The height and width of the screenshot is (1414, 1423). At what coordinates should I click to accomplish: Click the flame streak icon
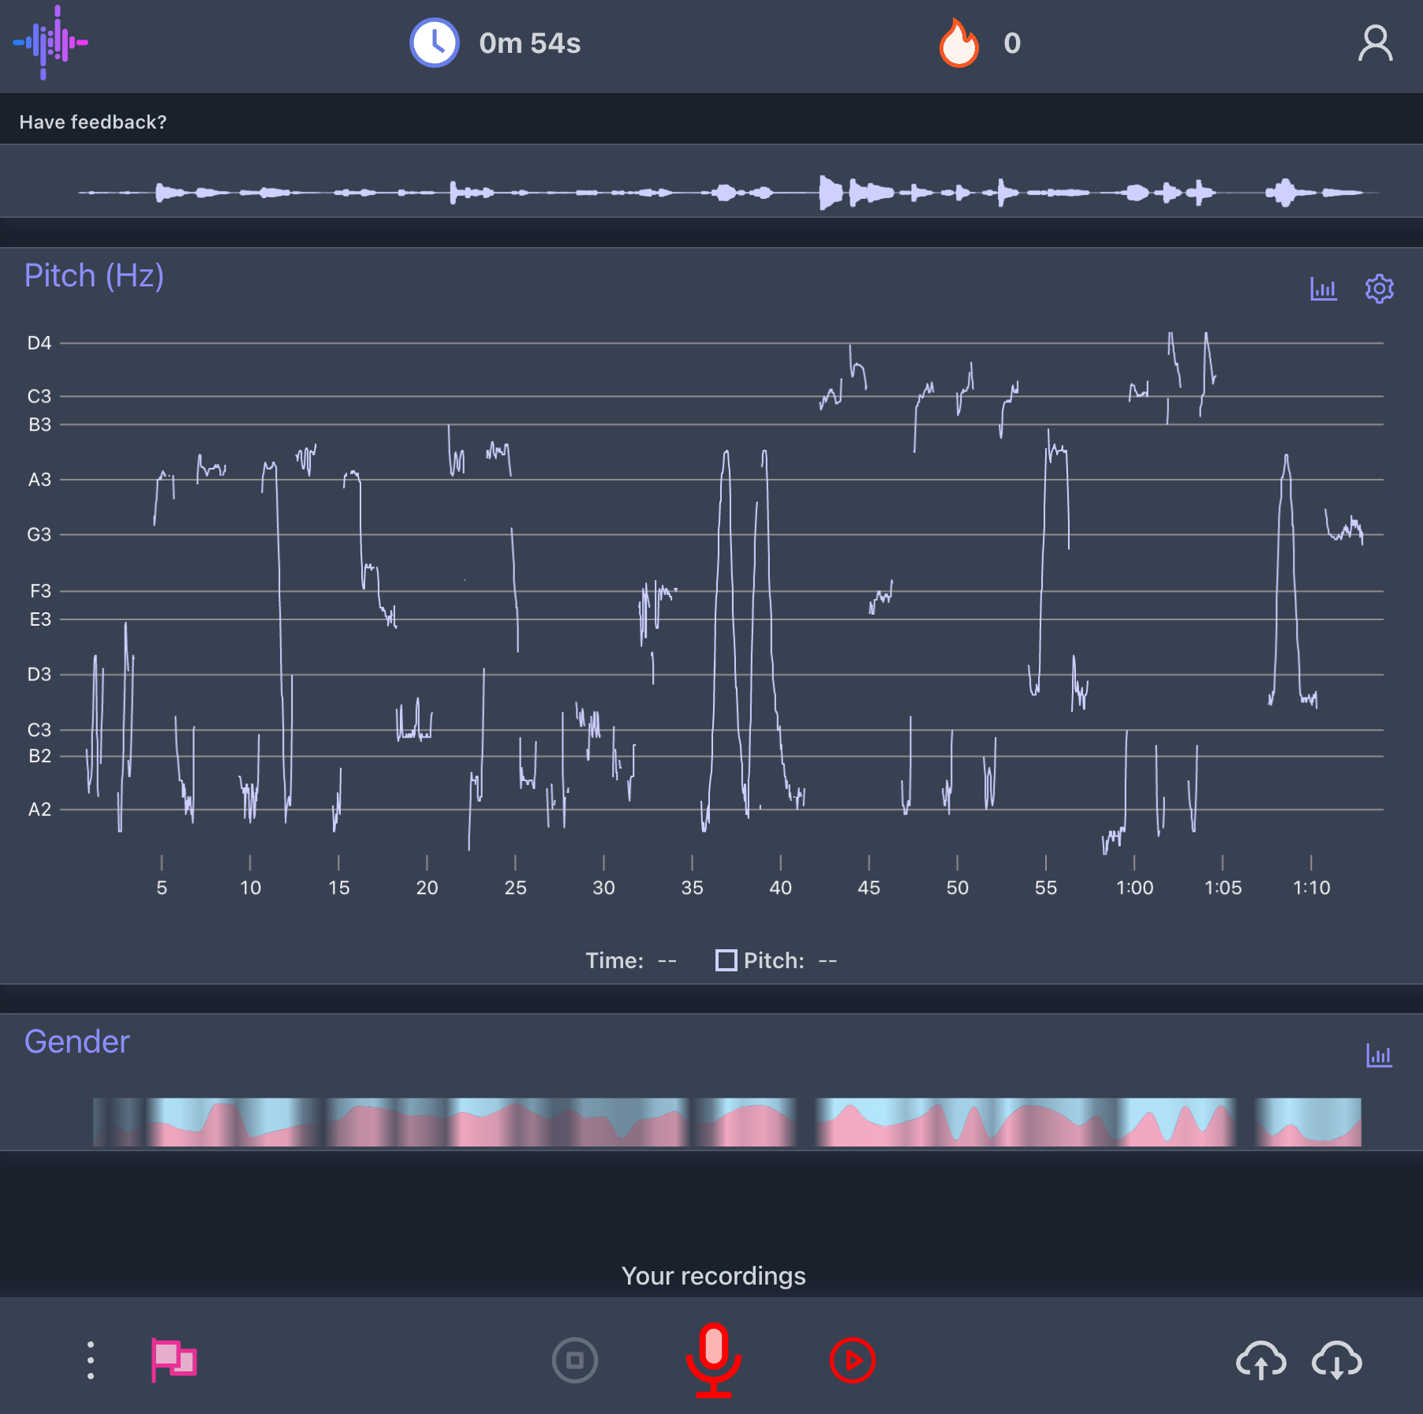coord(958,43)
